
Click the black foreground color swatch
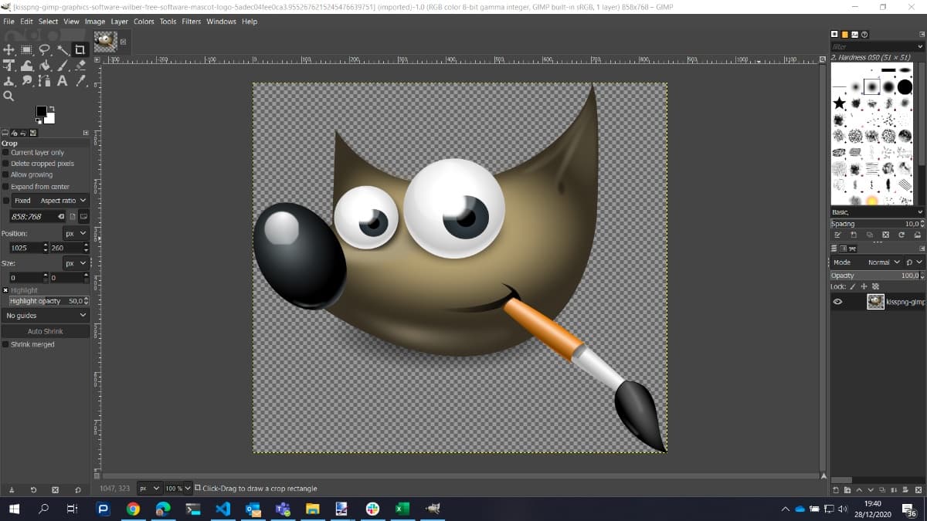click(41, 112)
